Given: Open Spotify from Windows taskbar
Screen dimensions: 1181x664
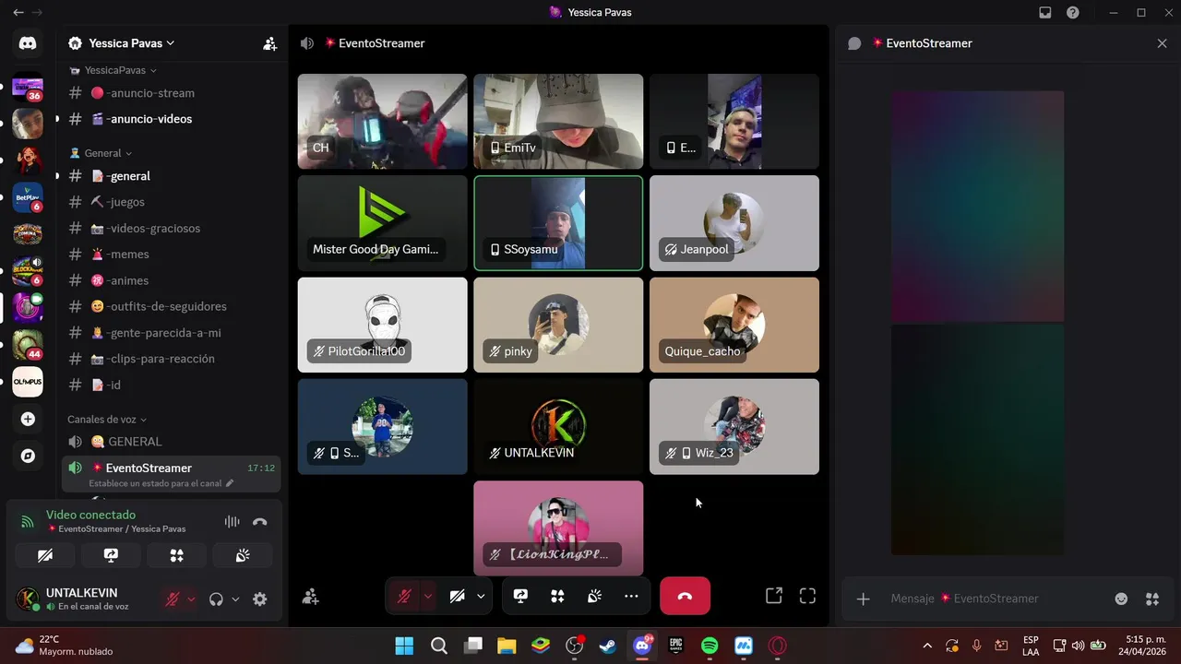Looking at the screenshot, I should 710,646.
